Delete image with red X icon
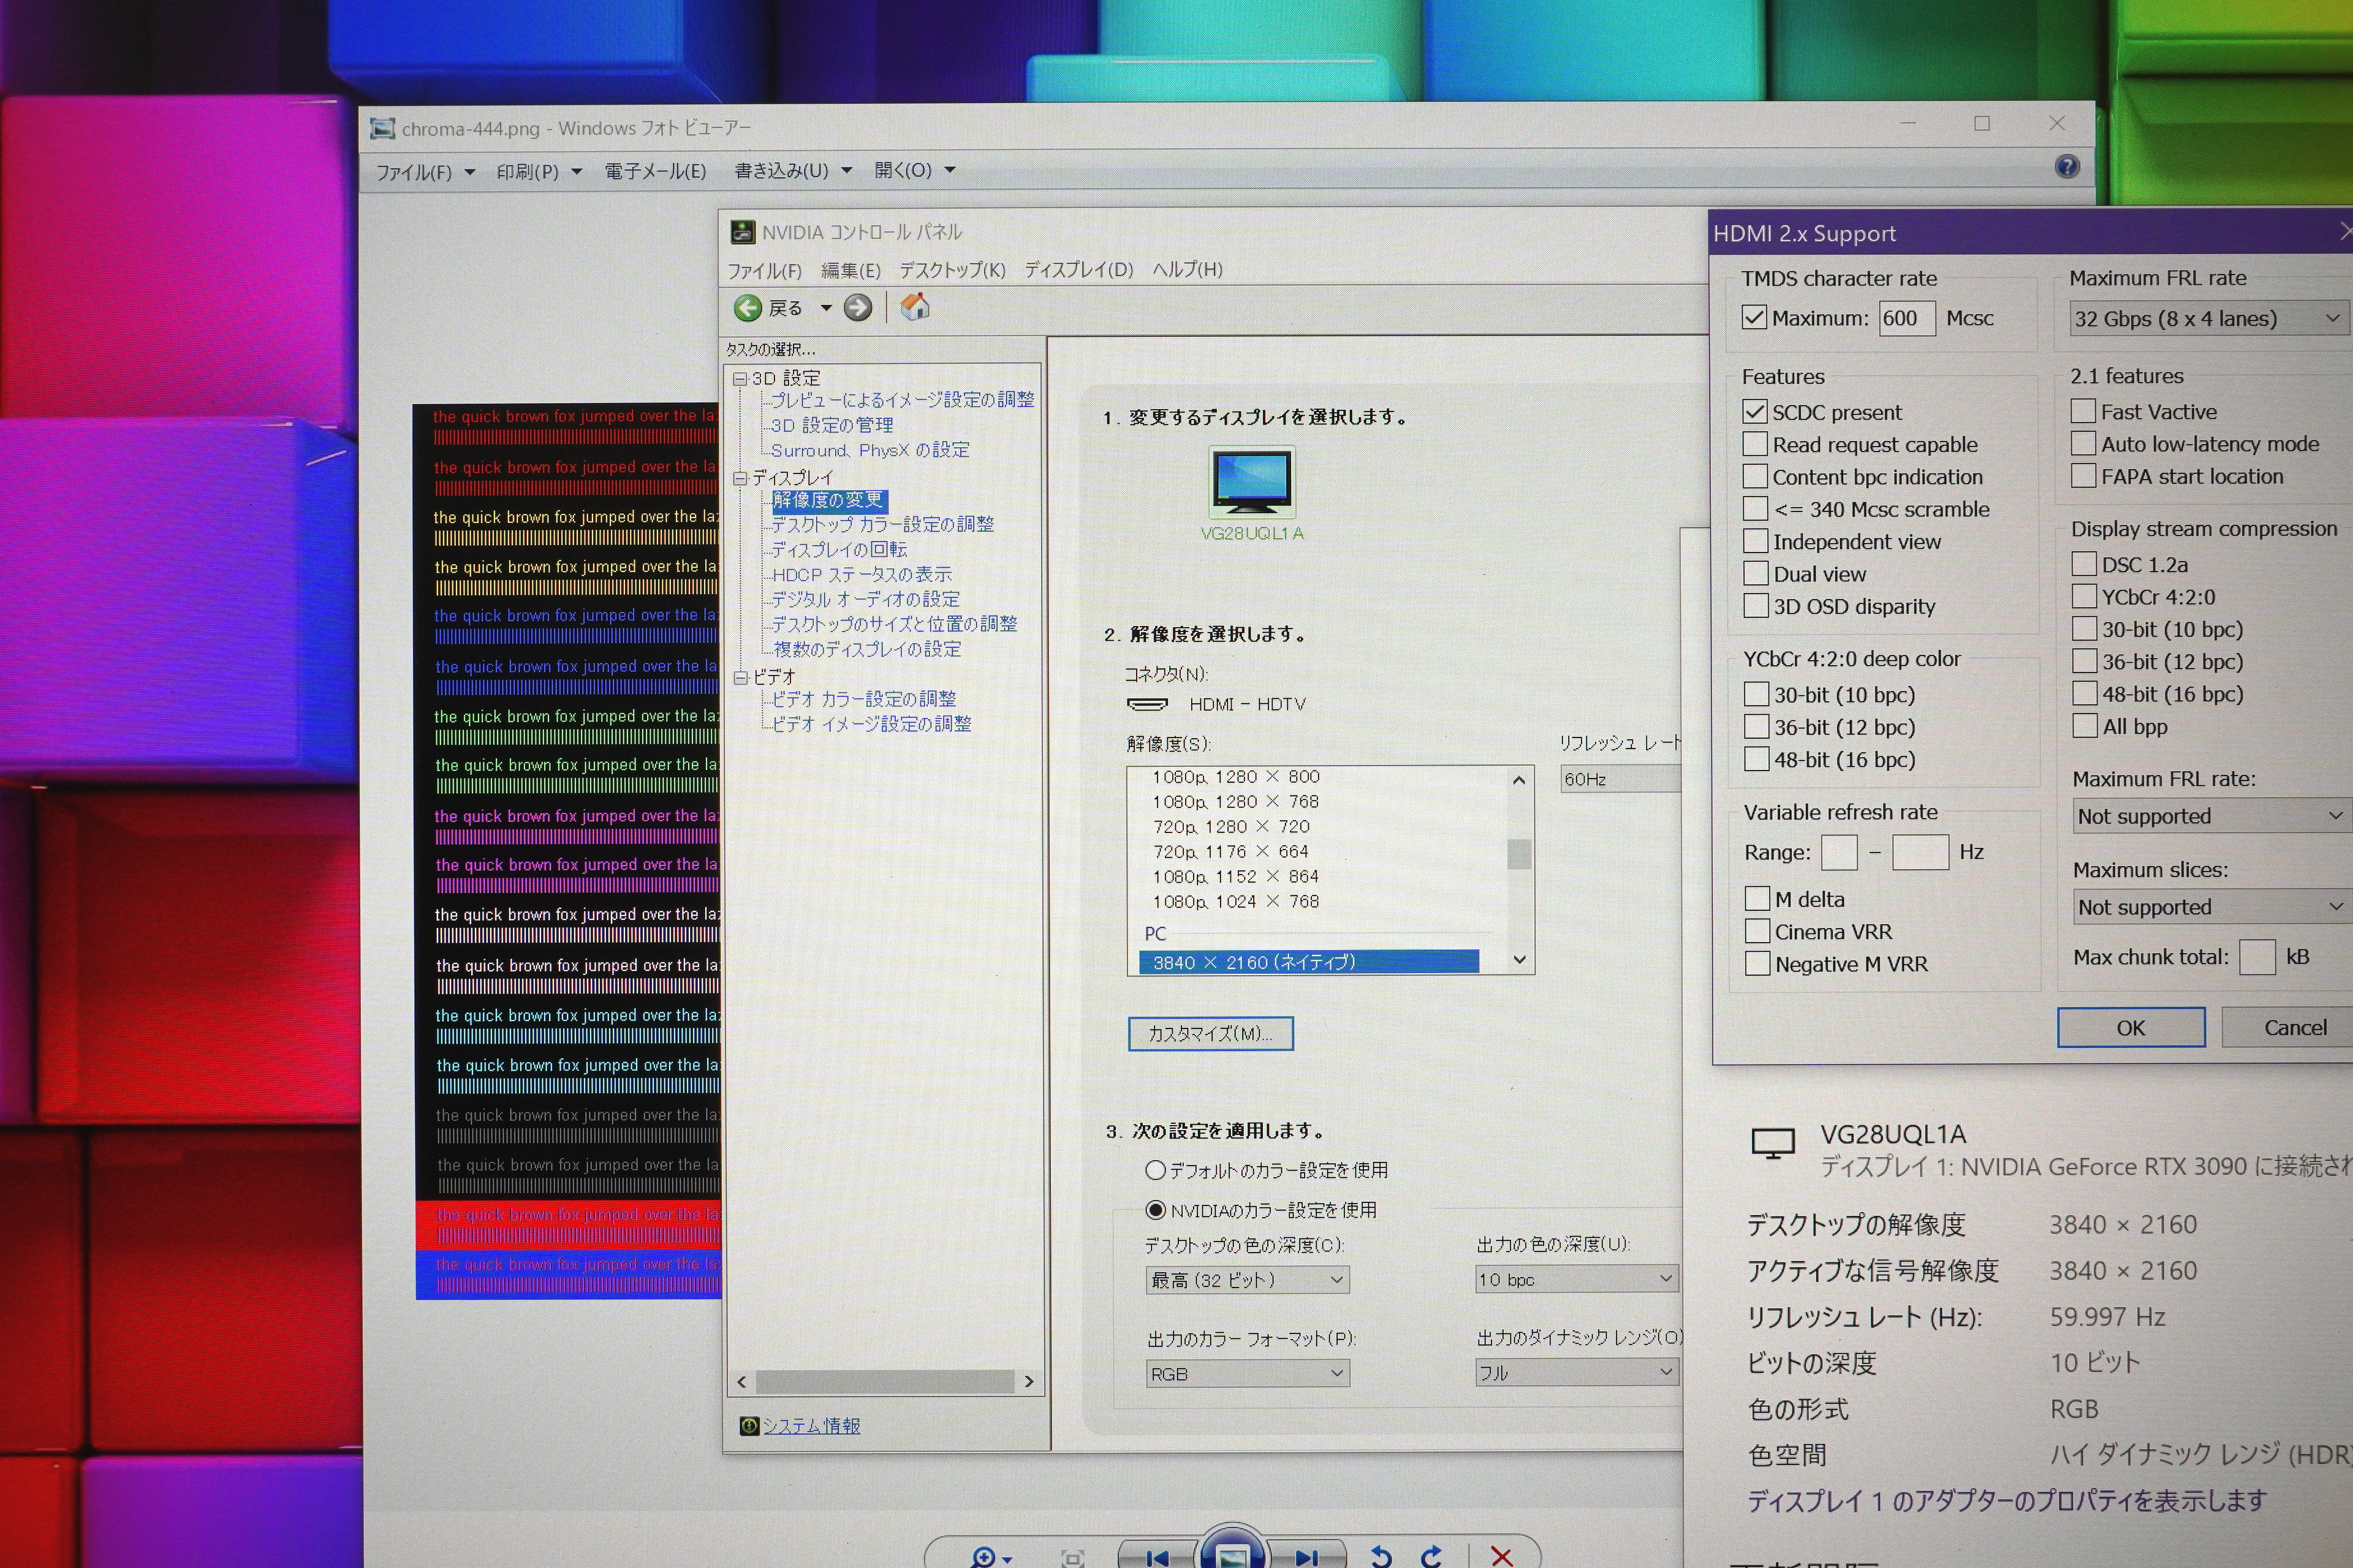The width and height of the screenshot is (2353, 1568). click(1502, 1556)
